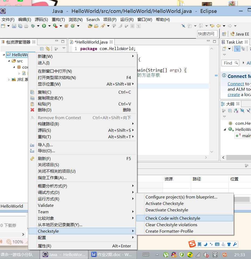Choose Create Formatter-Profile entry

[x=184, y=231]
